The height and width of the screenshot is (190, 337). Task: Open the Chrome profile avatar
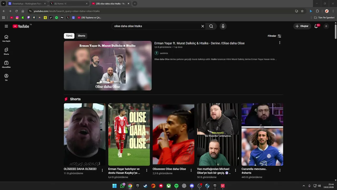click(327, 11)
